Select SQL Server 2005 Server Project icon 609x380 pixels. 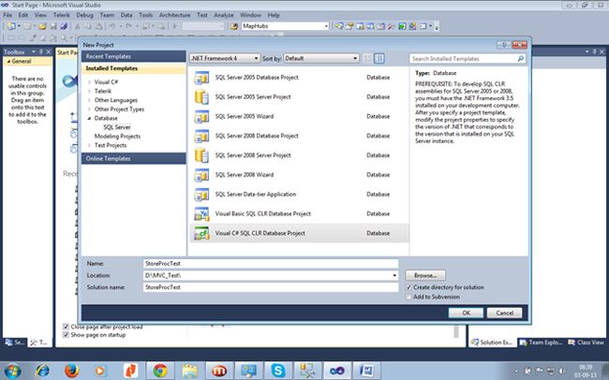[x=201, y=97]
